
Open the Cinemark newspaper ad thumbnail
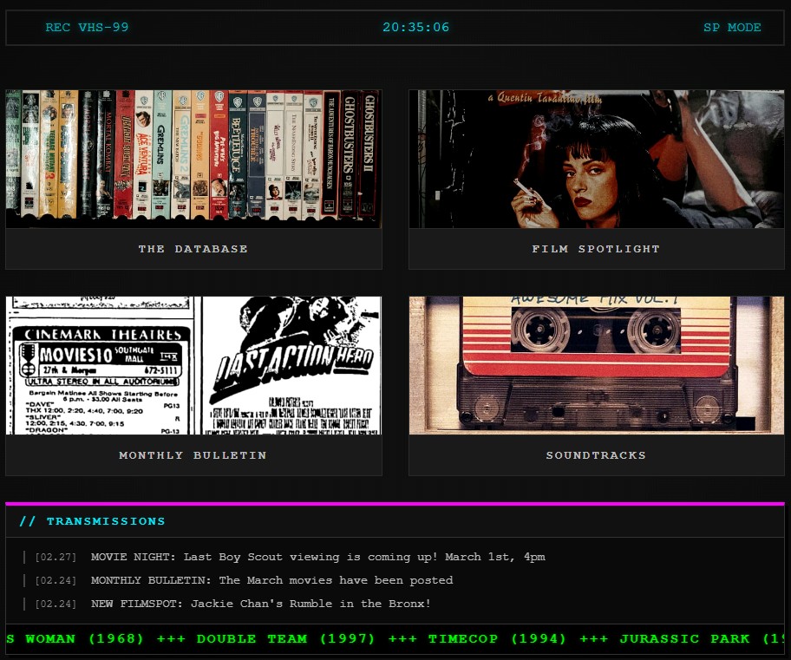[x=193, y=365]
